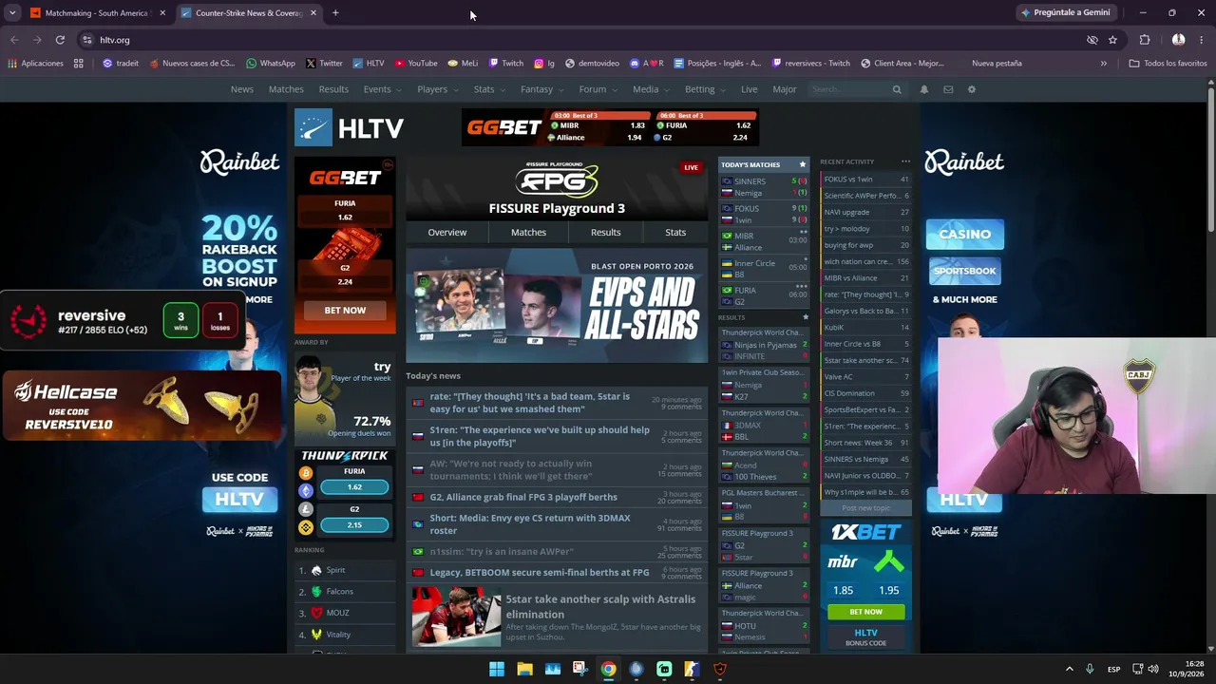Open the tradeit bookmark
1216x684 pixels.
point(121,64)
